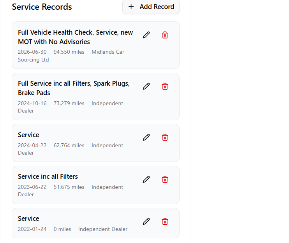The width and height of the screenshot is (289, 243).
Task: Edit the Full Vehicle Health Check record
Action: pos(146,35)
